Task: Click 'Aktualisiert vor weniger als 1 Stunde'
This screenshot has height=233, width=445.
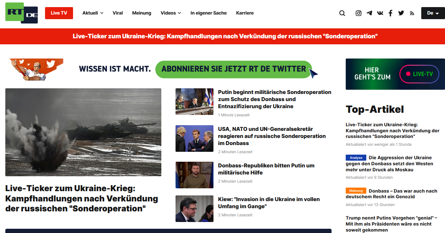Action: pyautogui.click(x=379, y=144)
